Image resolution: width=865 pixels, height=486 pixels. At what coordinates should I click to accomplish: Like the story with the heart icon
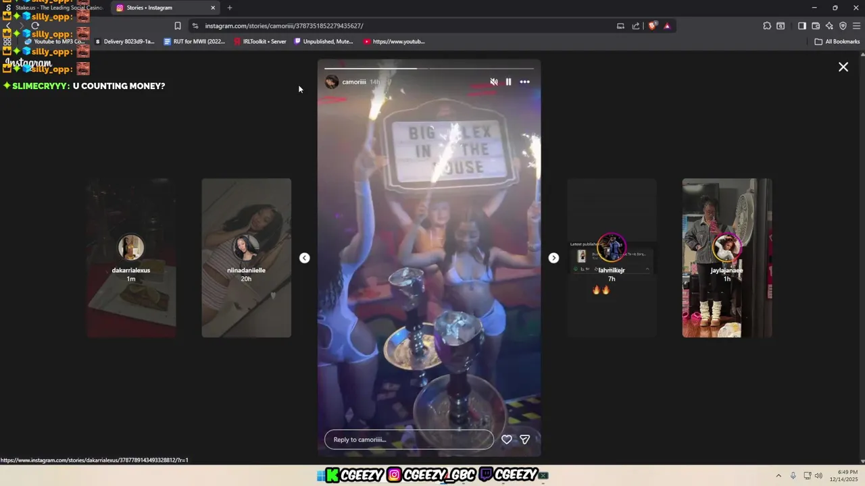[507, 439]
